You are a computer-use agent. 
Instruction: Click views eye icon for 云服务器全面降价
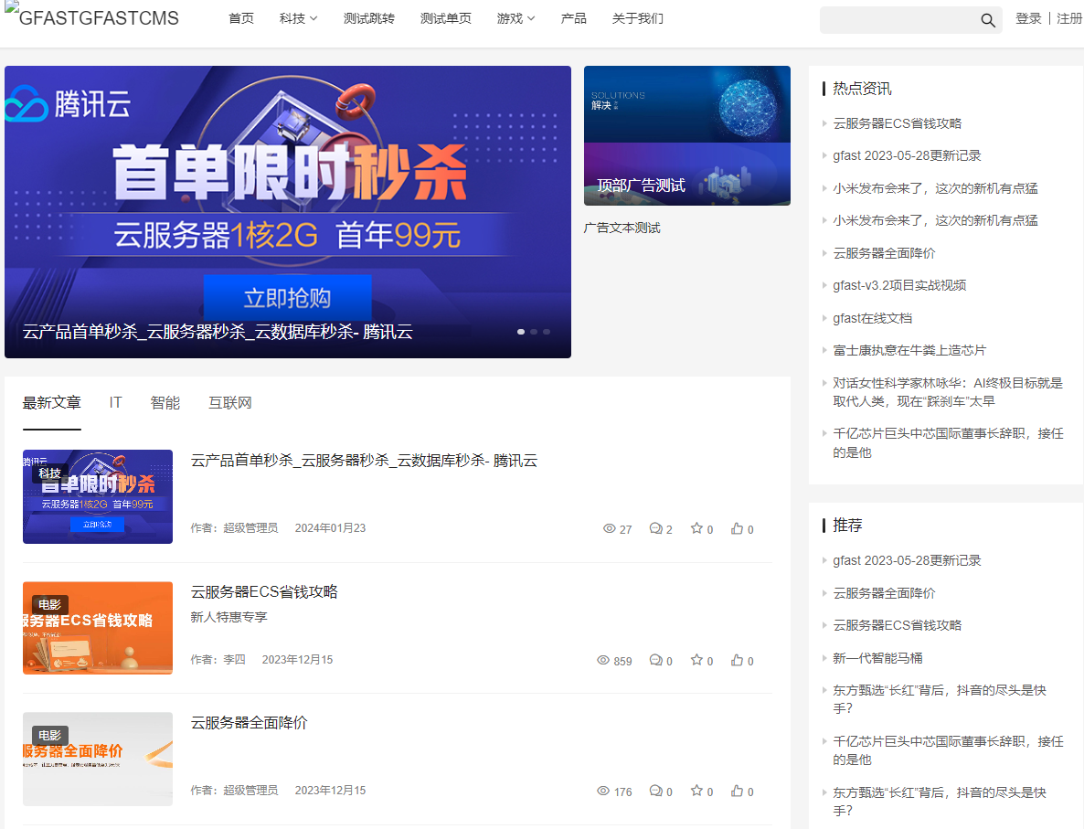point(603,791)
